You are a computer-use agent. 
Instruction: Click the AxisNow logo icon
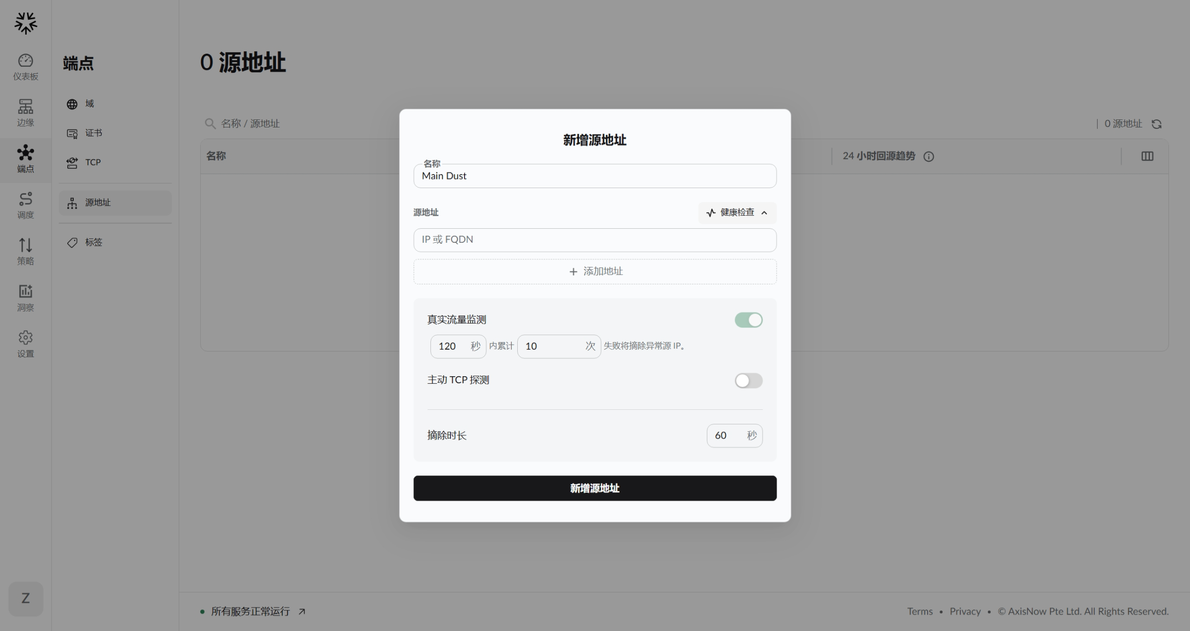(26, 23)
